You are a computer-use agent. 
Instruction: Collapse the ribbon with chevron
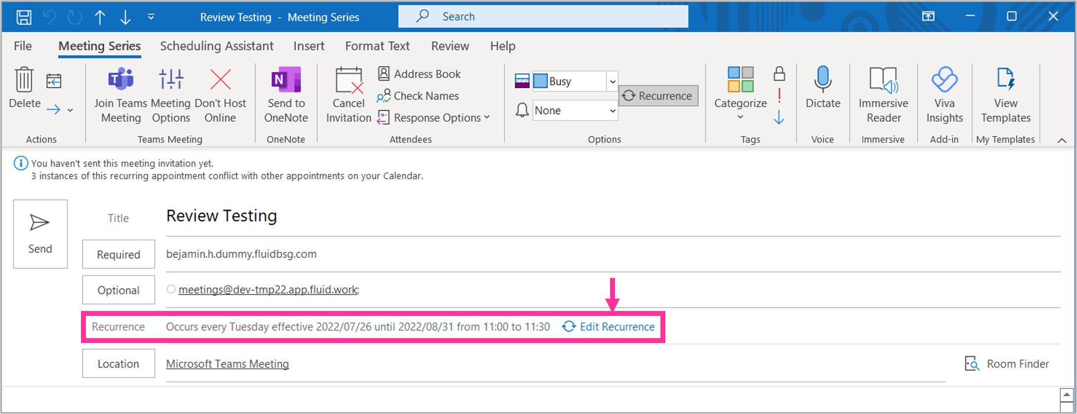click(x=1062, y=140)
